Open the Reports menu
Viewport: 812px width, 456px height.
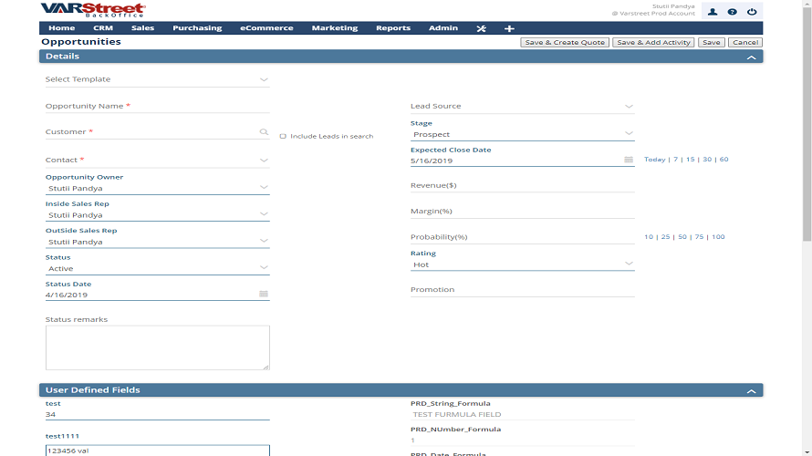pos(393,28)
